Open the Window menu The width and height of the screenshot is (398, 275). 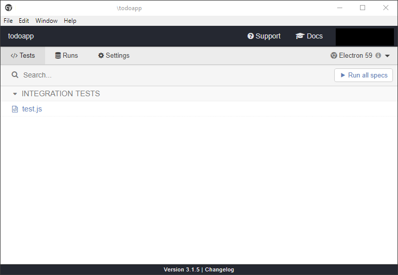tap(47, 21)
